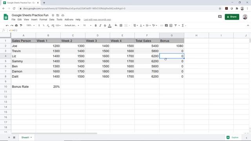
Task: Click the Insert comment icon
Action: 166,25
